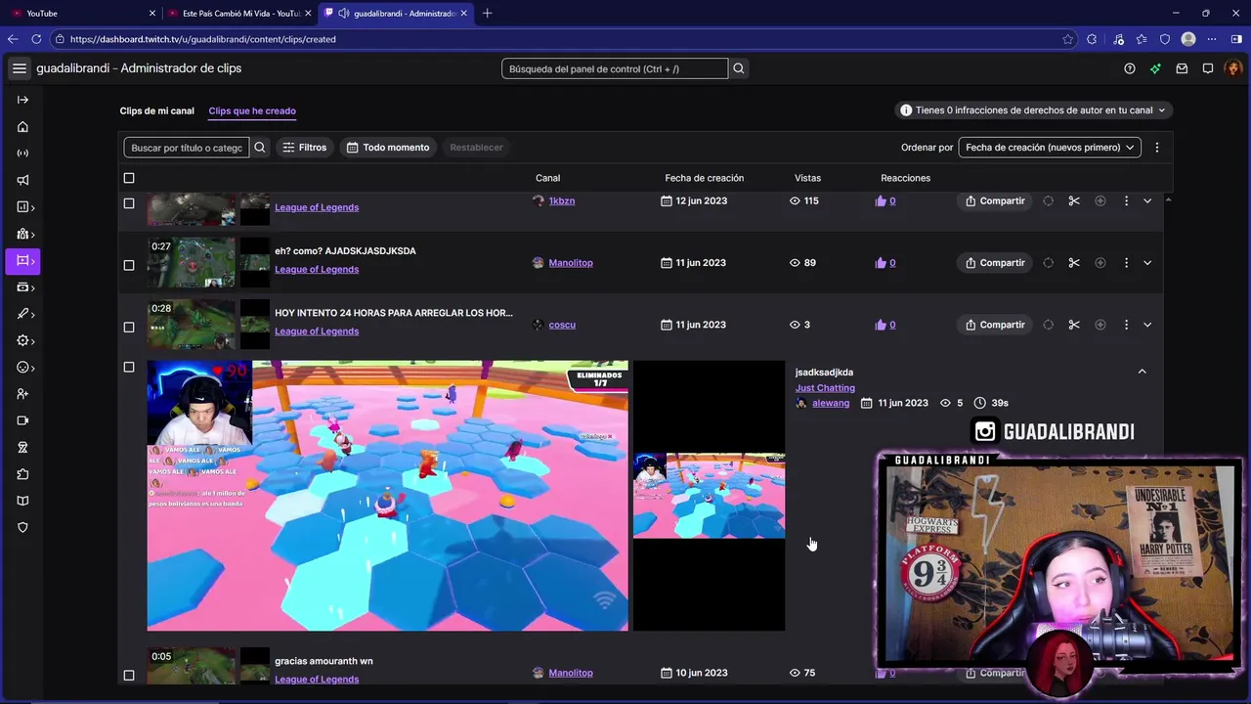Open the camera streaming tools icon
The image size is (1251, 704).
pos(22,420)
